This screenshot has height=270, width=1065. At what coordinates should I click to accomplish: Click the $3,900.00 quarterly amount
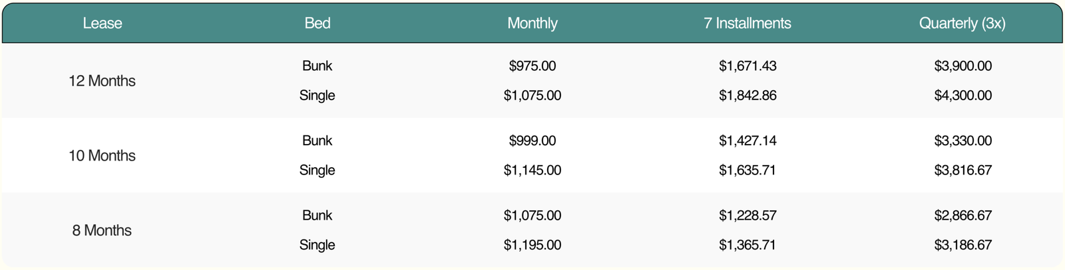click(962, 66)
